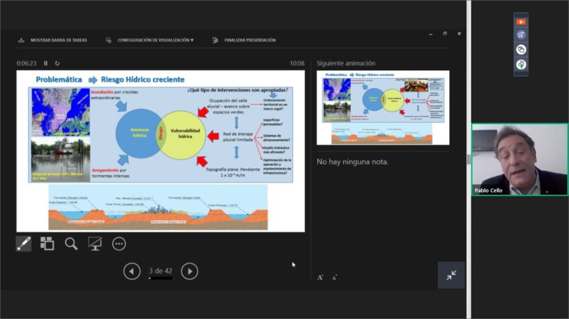
Task: Pause the presentation timer
Action: coord(46,63)
